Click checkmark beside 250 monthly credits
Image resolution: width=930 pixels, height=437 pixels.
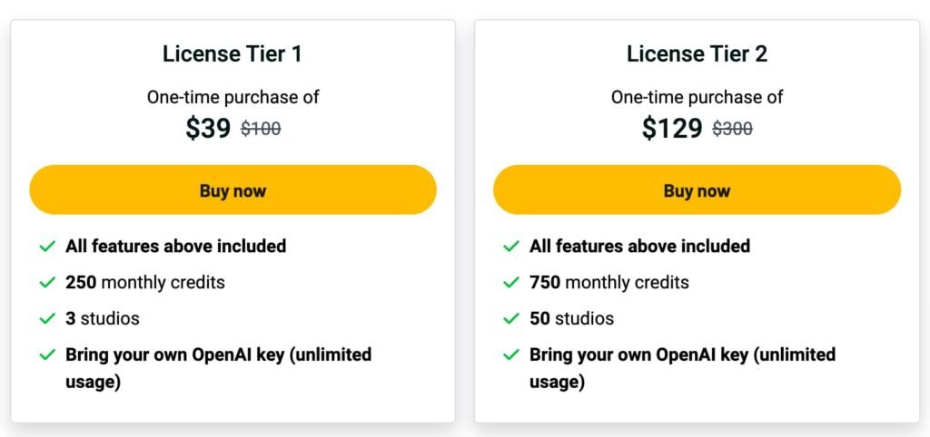point(47,283)
